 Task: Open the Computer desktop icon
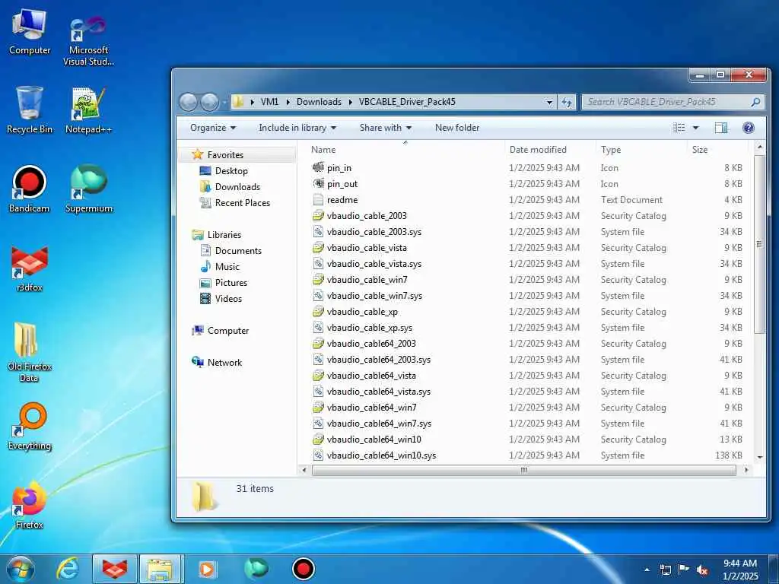[30, 31]
